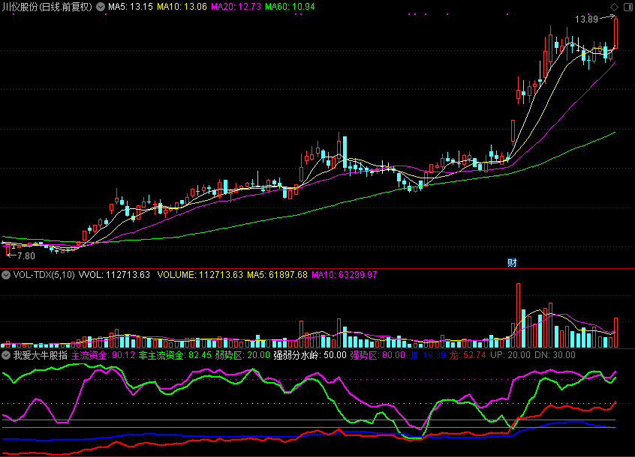635x457 pixels.
Task: Click the MA10: 13.06 label
Action: coord(182,7)
